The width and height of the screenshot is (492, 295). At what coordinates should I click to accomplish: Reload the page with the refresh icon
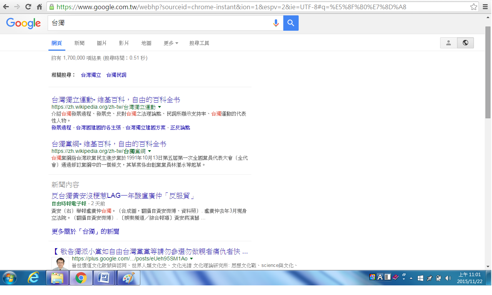pyautogui.click(x=28, y=7)
